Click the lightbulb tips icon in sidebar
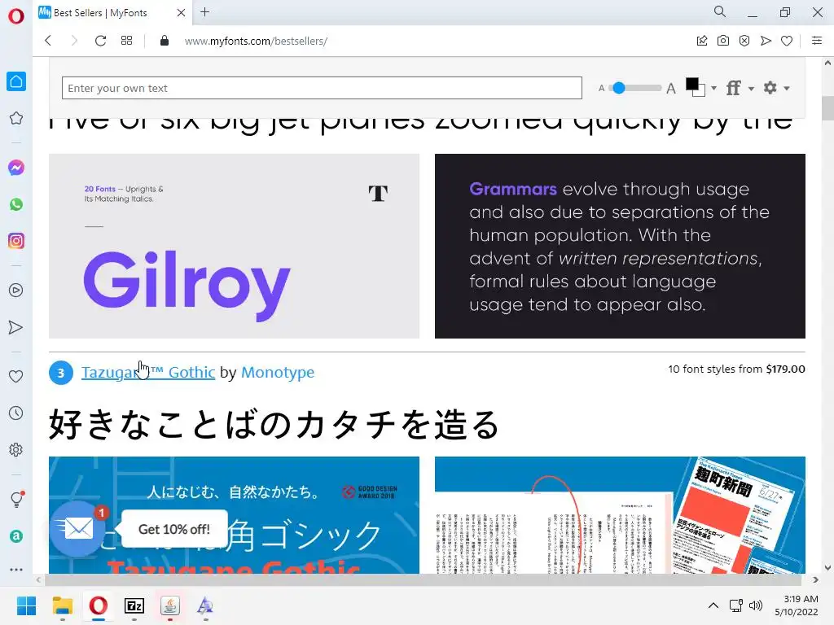 16,499
